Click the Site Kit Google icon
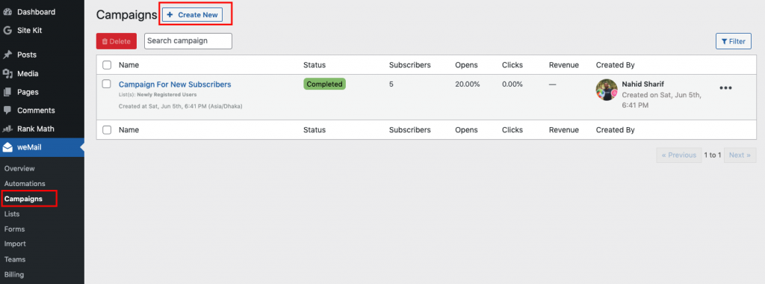 [x=7, y=30]
